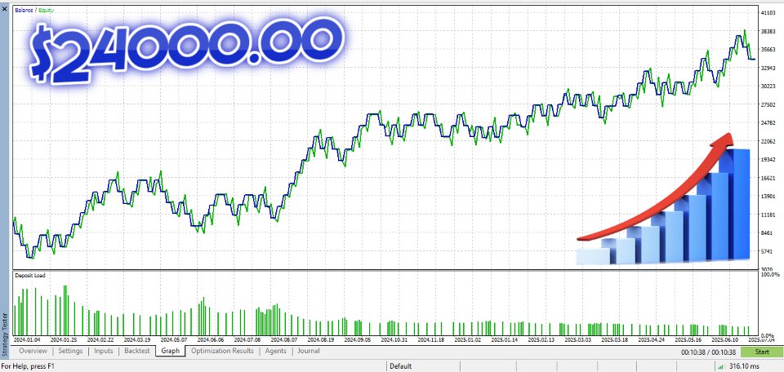Screen dimensions: 784x372
Task: Click the Deposit Load label
Action: pyautogui.click(x=29, y=275)
